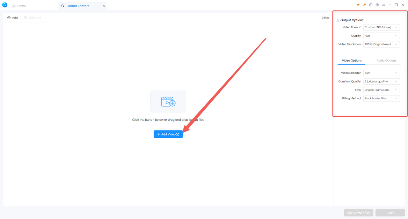Expand the Constant Quality dropdown

click(382, 81)
